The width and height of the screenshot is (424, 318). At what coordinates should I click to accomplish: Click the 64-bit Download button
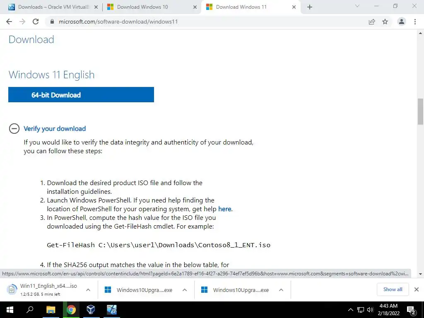click(x=81, y=95)
